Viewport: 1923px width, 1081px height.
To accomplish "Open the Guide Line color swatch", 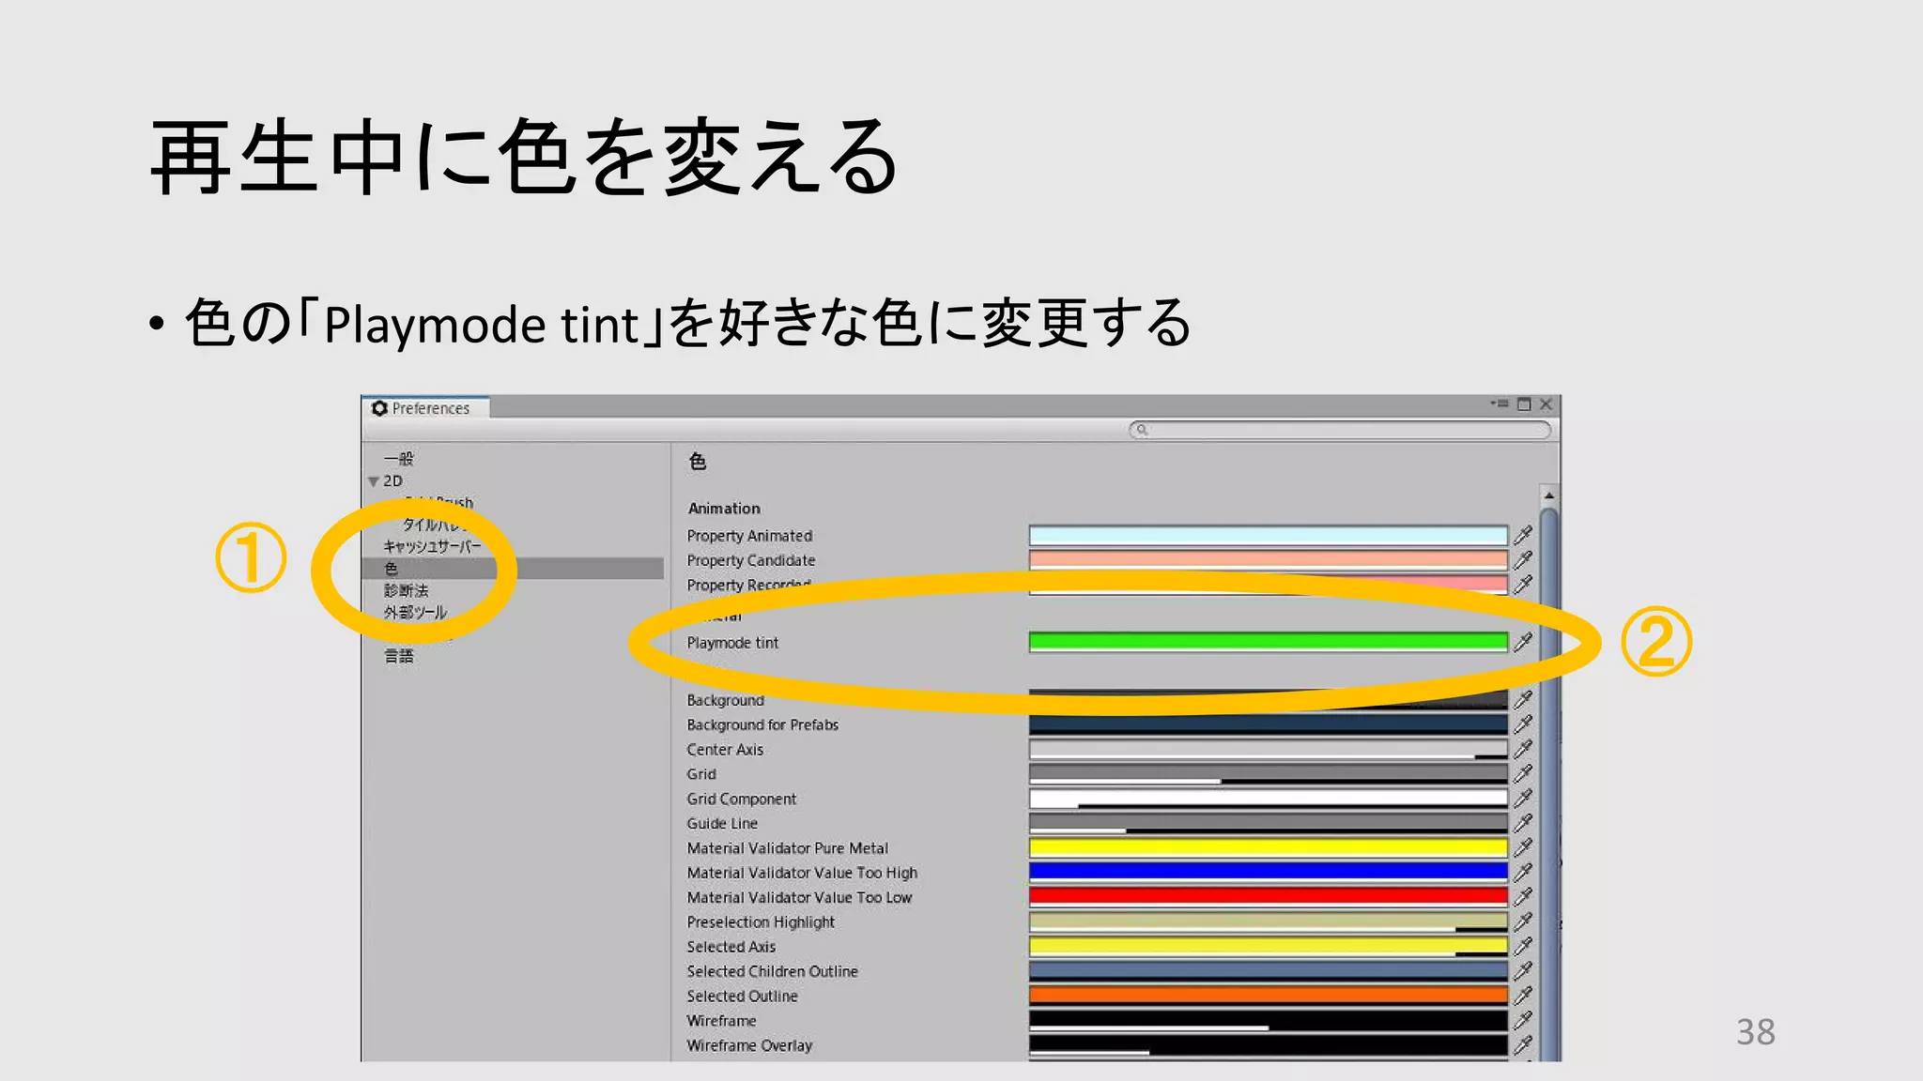I will pyautogui.click(x=1269, y=823).
